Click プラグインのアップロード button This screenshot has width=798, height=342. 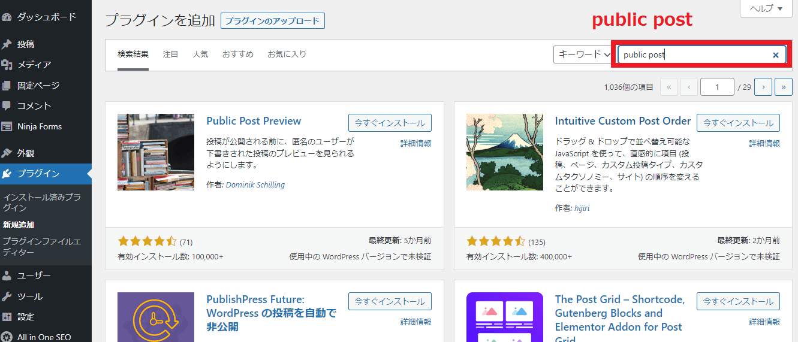(273, 21)
